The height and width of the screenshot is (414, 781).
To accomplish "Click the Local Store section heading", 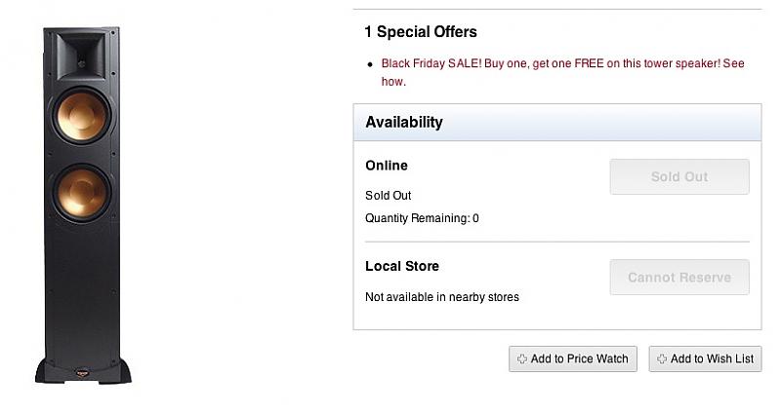I will tap(402, 266).
